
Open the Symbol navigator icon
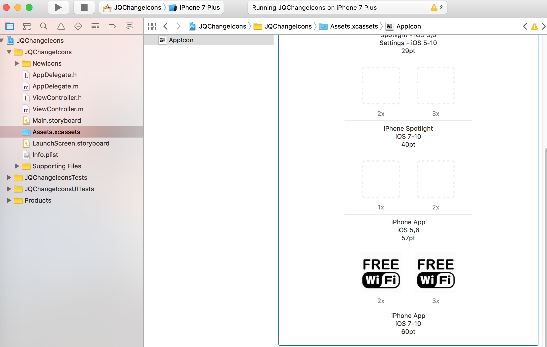27,26
